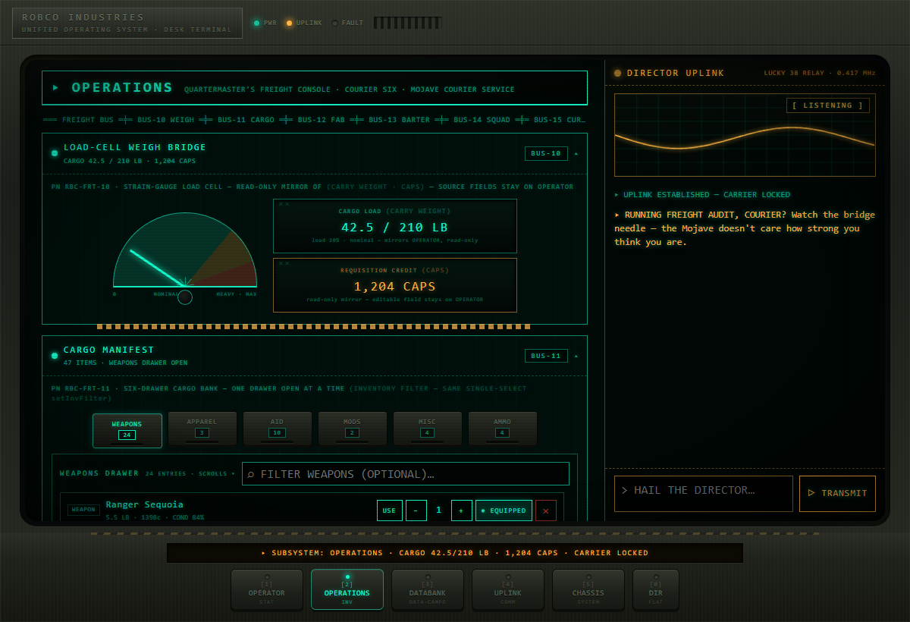
Task: Decrease Ranger Sequoia quantity with minus
Action: click(416, 510)
